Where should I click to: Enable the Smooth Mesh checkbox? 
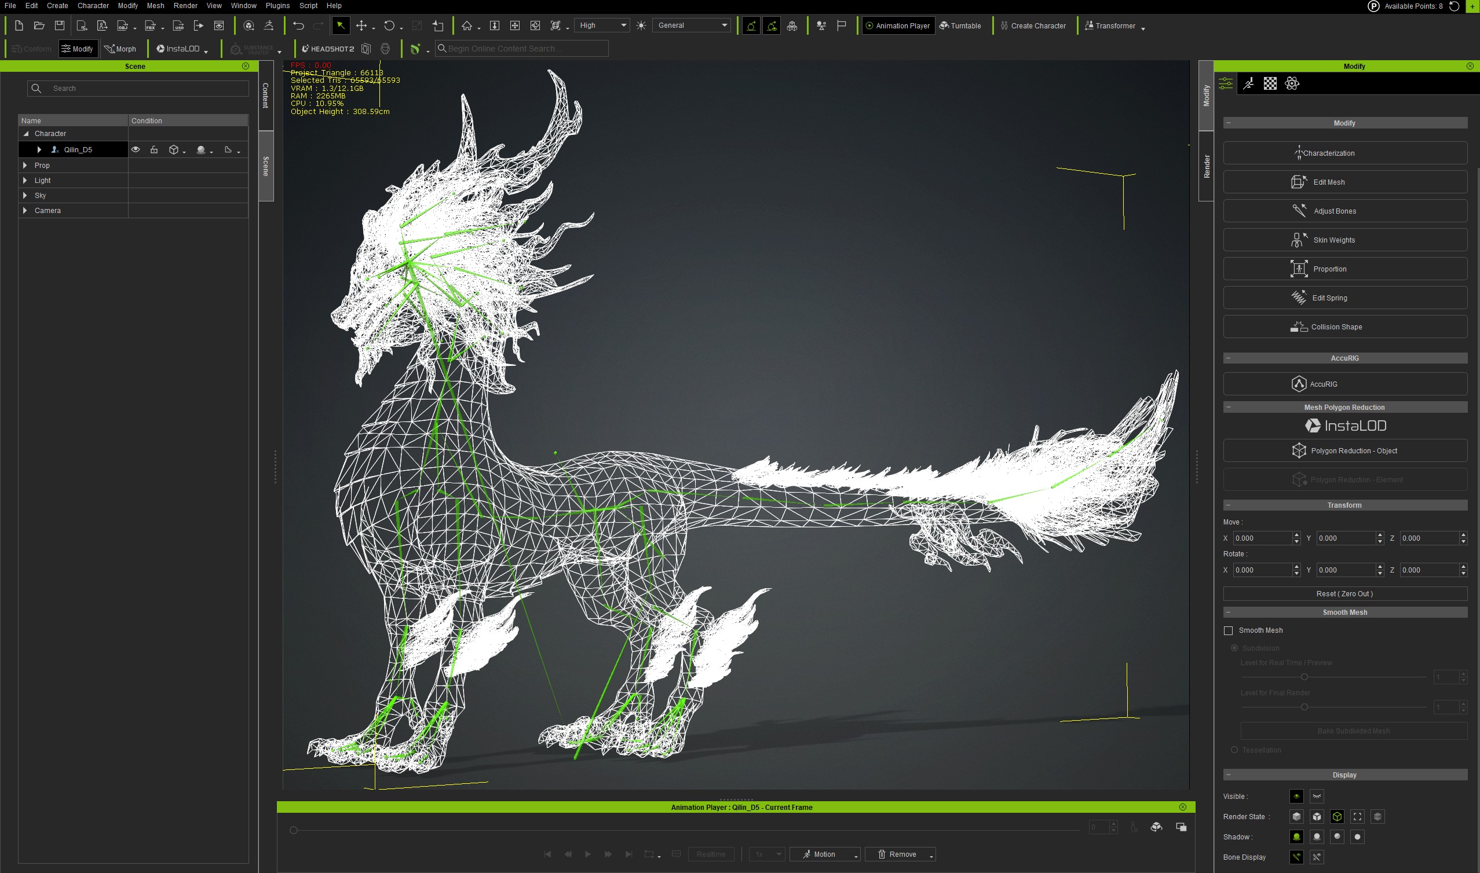1228,630
